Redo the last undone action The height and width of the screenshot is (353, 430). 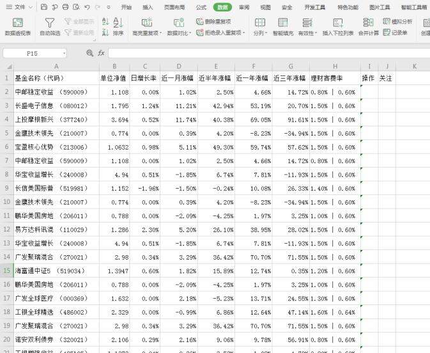coord(97,7)
